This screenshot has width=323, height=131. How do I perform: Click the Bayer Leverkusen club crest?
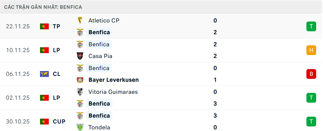[80, 80]
